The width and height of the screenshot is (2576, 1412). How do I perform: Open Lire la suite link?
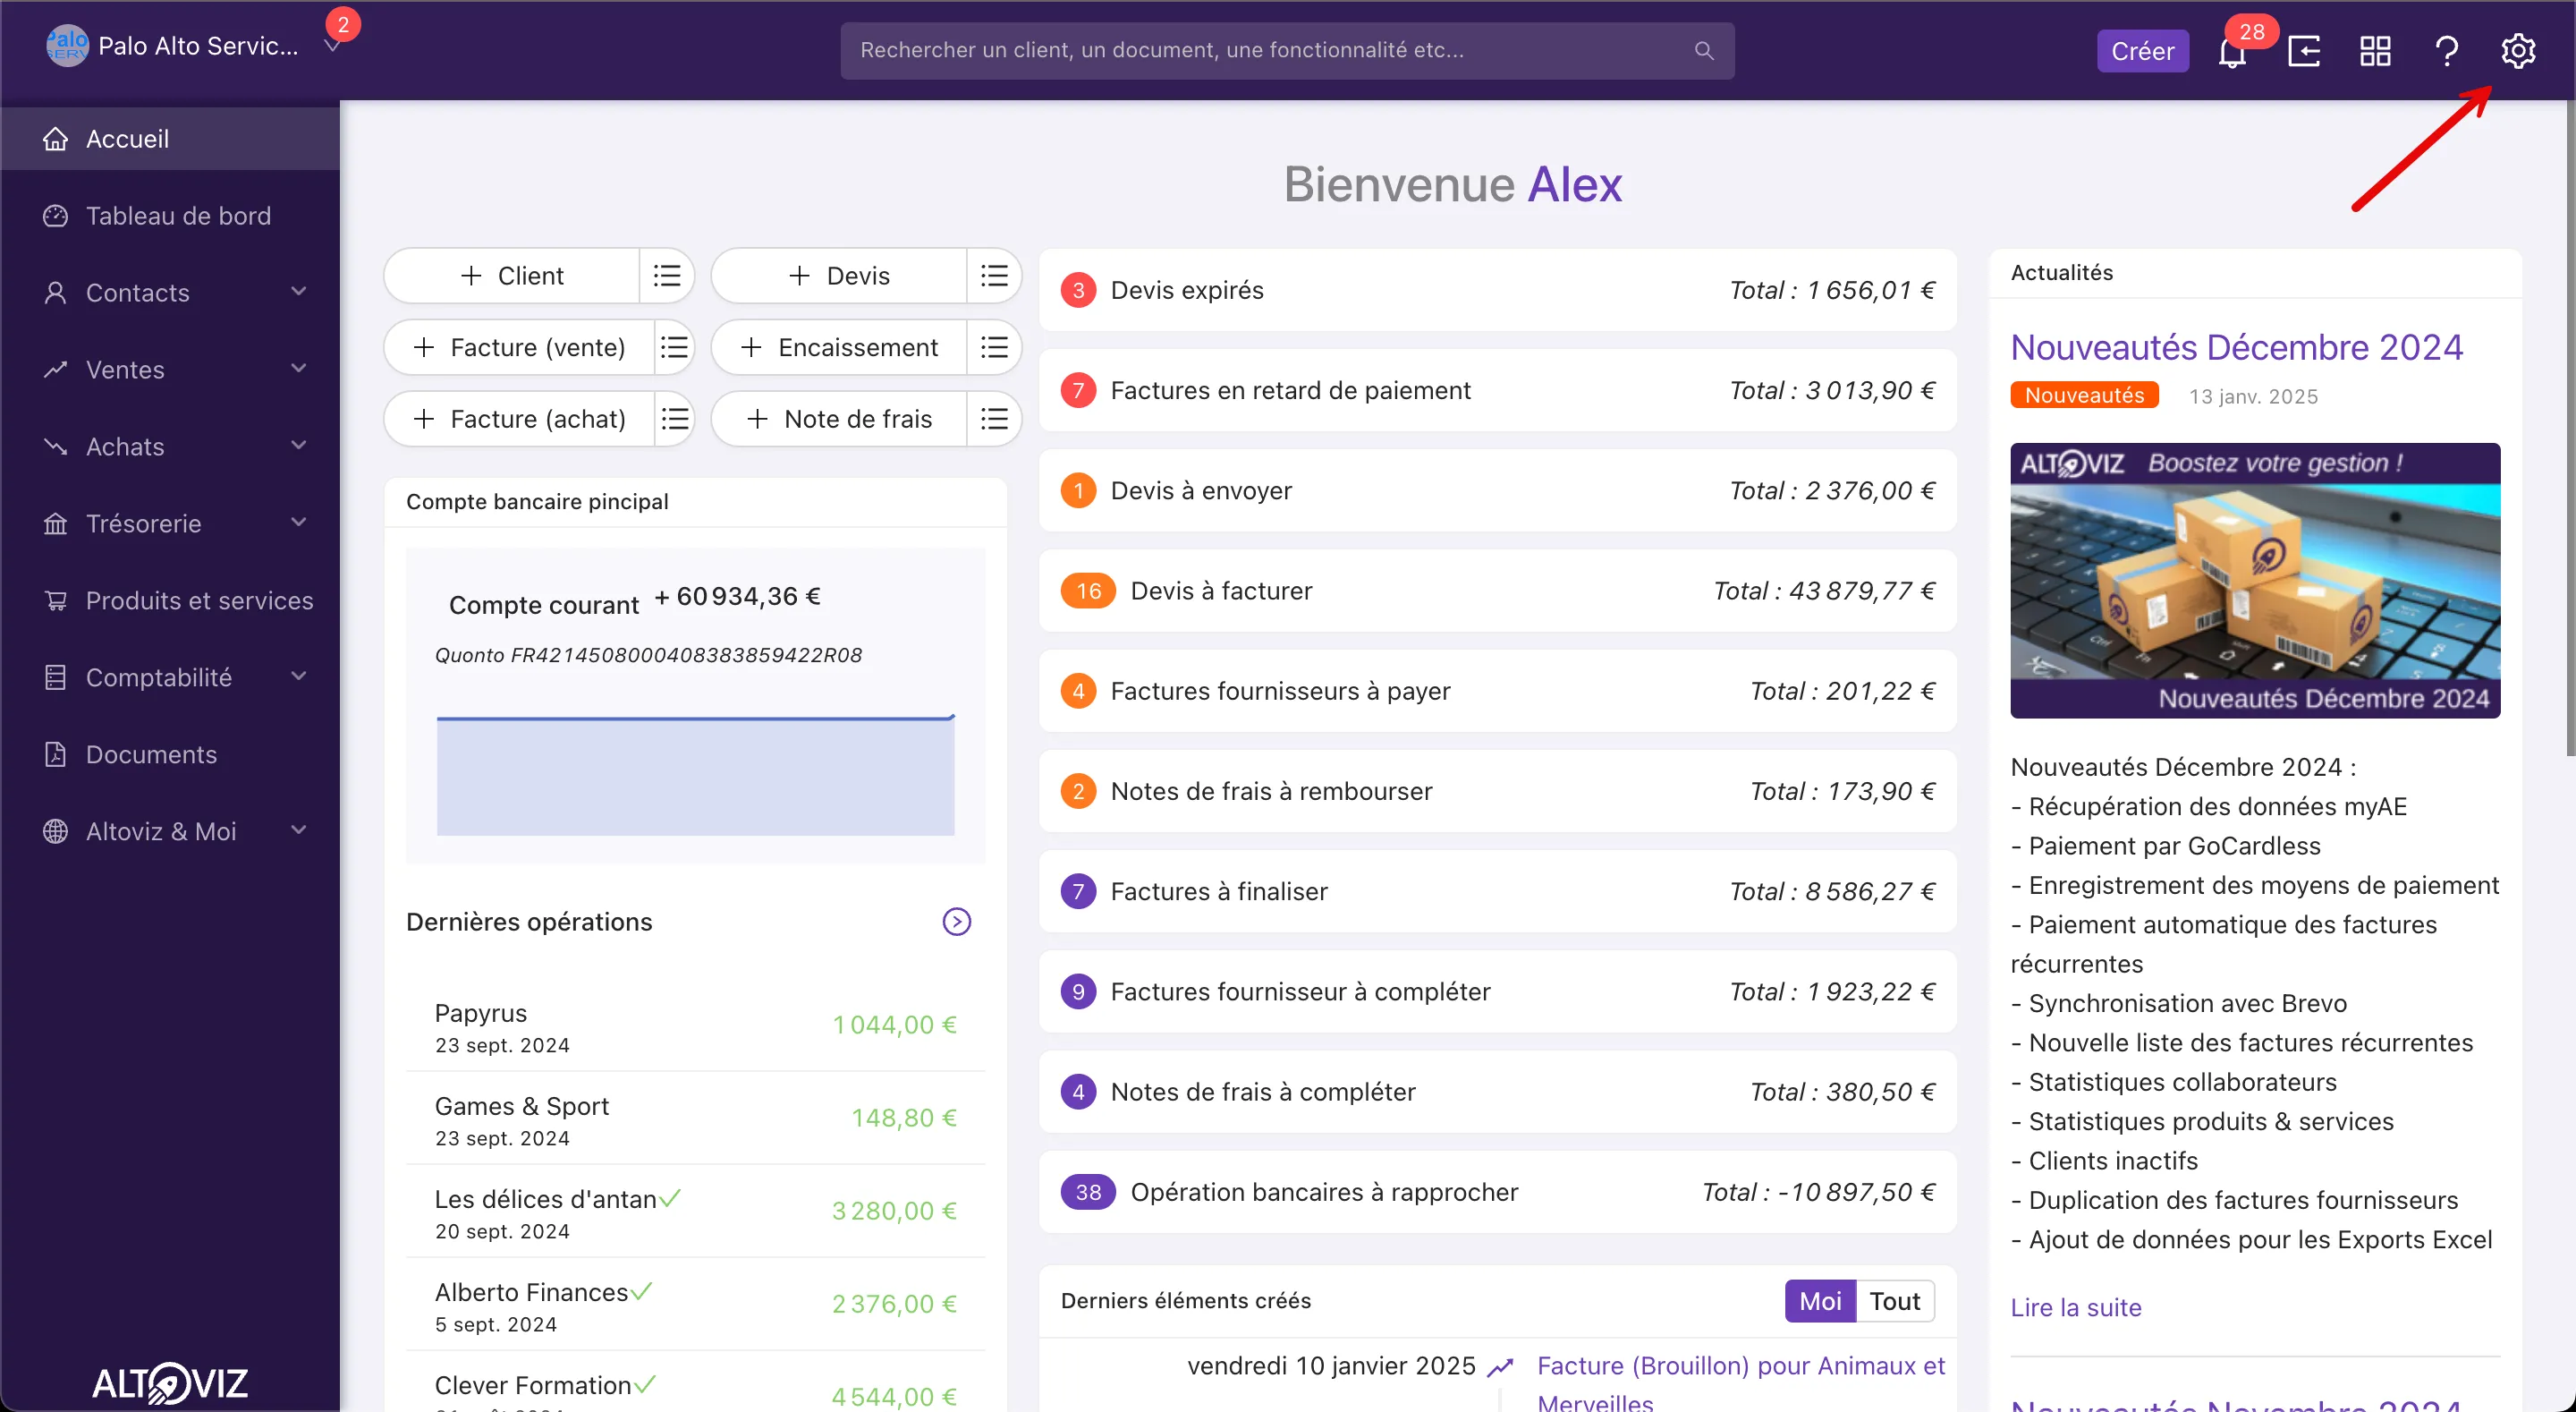pyautogui.click(x=2076, y=1307)
